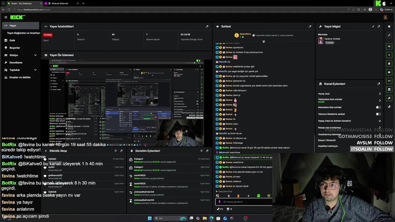Open the Etkinlik Akışı filter icon
This screenshot has height=222, width=395.
116,151
